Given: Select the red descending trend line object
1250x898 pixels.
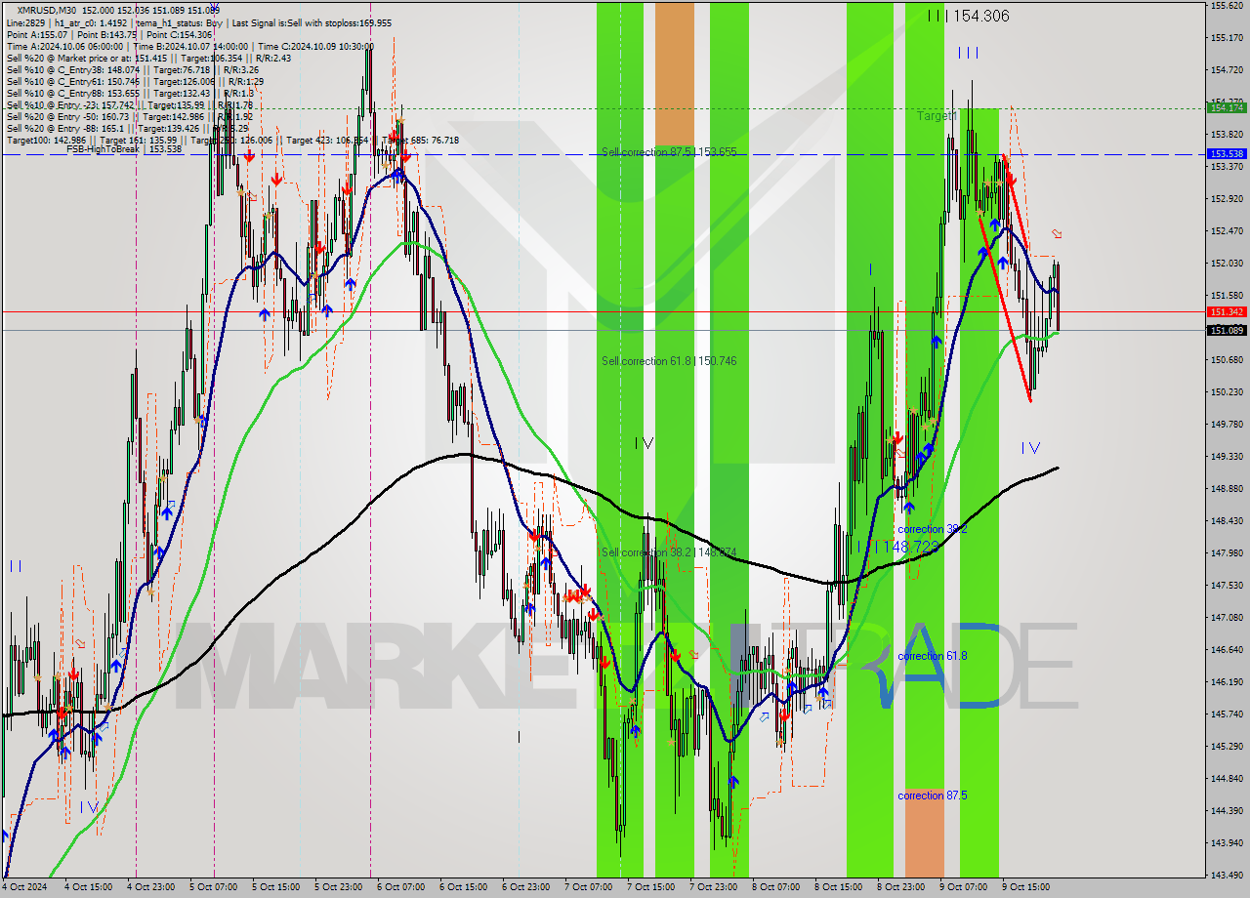Looking at the screenshot, I should point(1006,310).
